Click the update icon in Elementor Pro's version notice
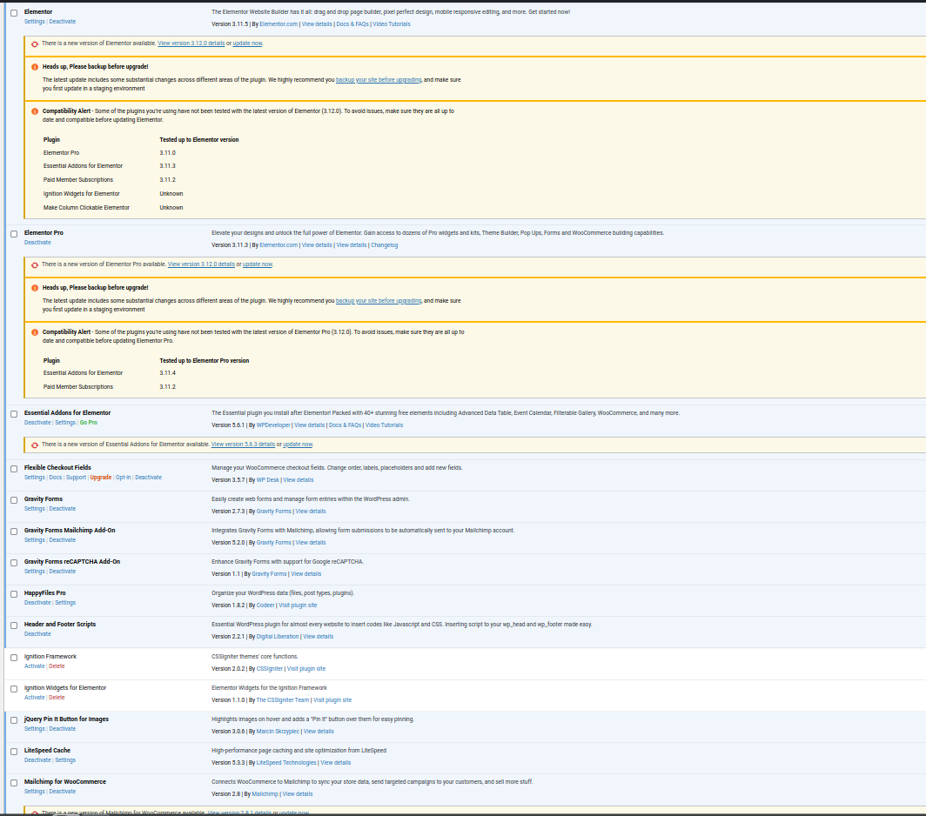This screenshot has height=816, width=926. (x=35, y=264)
